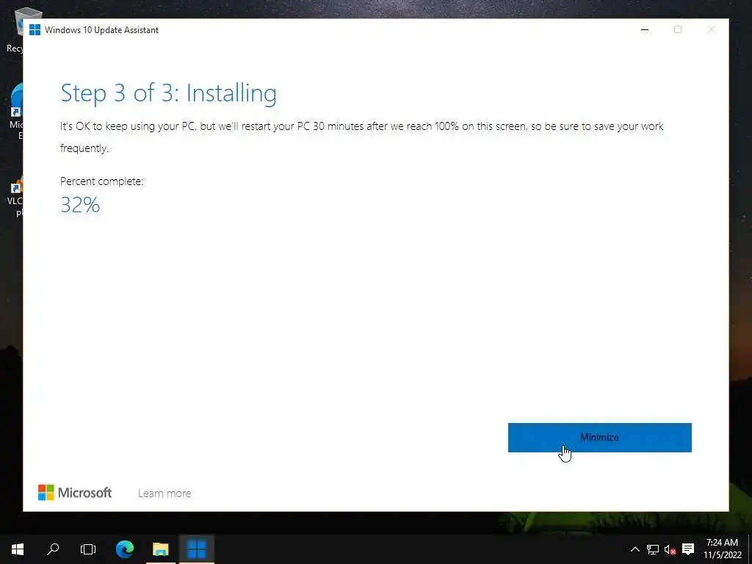This screenshot has height=564, width=752.
Task: Close the Windows 10 Update Assistant window
Action: [712, 29]
